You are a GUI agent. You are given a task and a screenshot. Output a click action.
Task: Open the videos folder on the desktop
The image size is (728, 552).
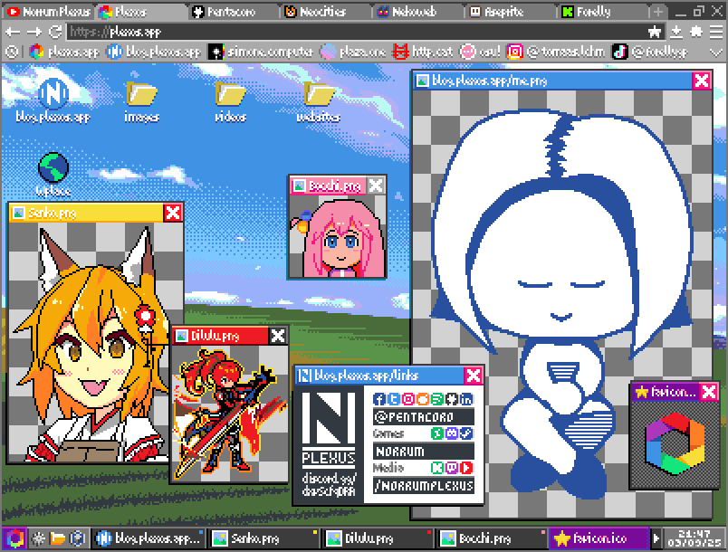click(x=230, y=102)
